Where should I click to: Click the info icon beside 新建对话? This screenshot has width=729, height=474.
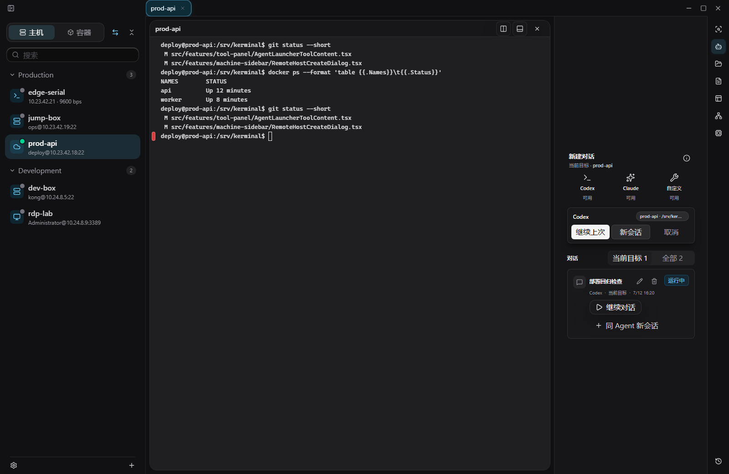coord(687,158)
